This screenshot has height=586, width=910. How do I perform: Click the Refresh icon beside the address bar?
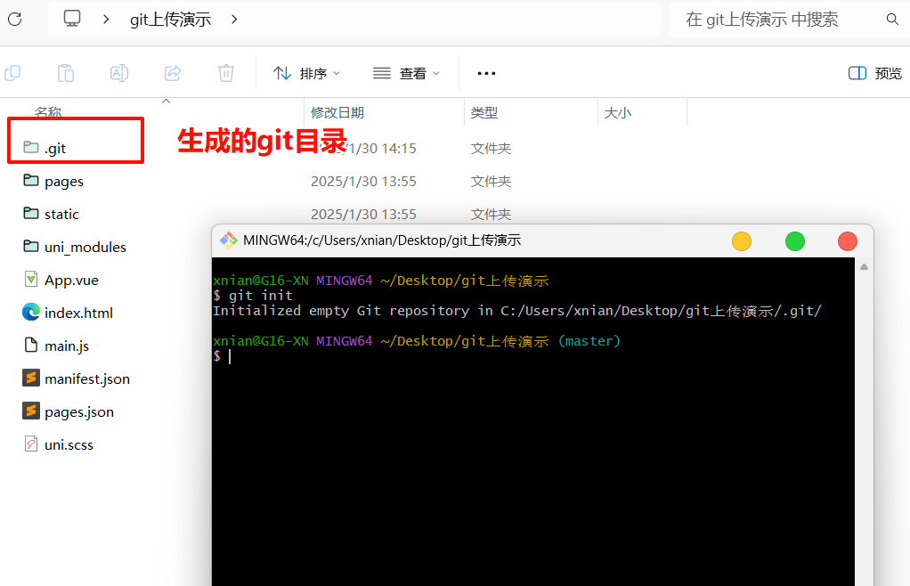[x=14, y=19]
